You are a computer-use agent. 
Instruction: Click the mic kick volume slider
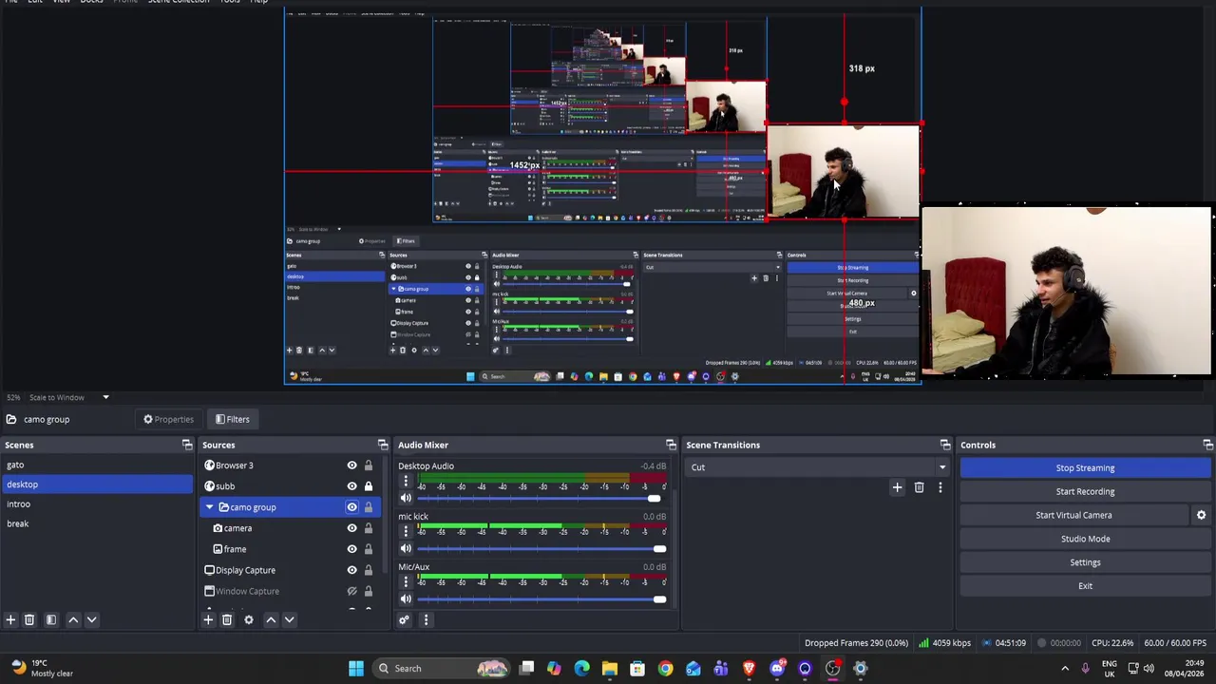point(541,549)
